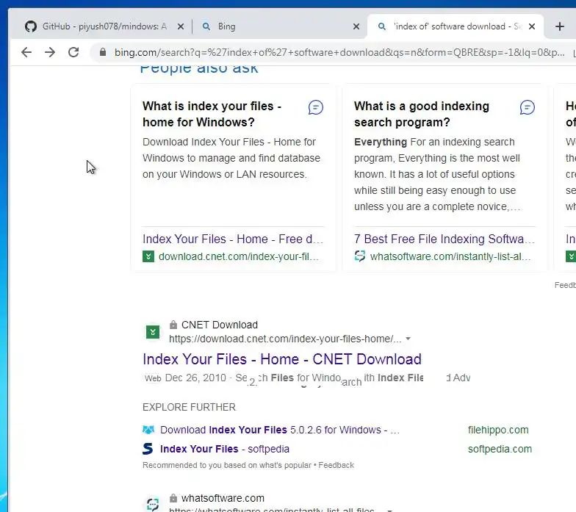The width and height of the screenshot is (576, 512).
Task: Click the browser Back arrow
Action: 26,52
